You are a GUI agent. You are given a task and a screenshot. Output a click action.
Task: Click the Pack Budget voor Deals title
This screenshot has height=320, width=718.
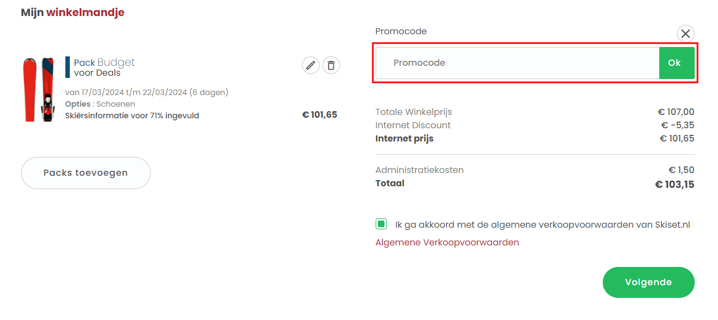[x=104, y=67]
